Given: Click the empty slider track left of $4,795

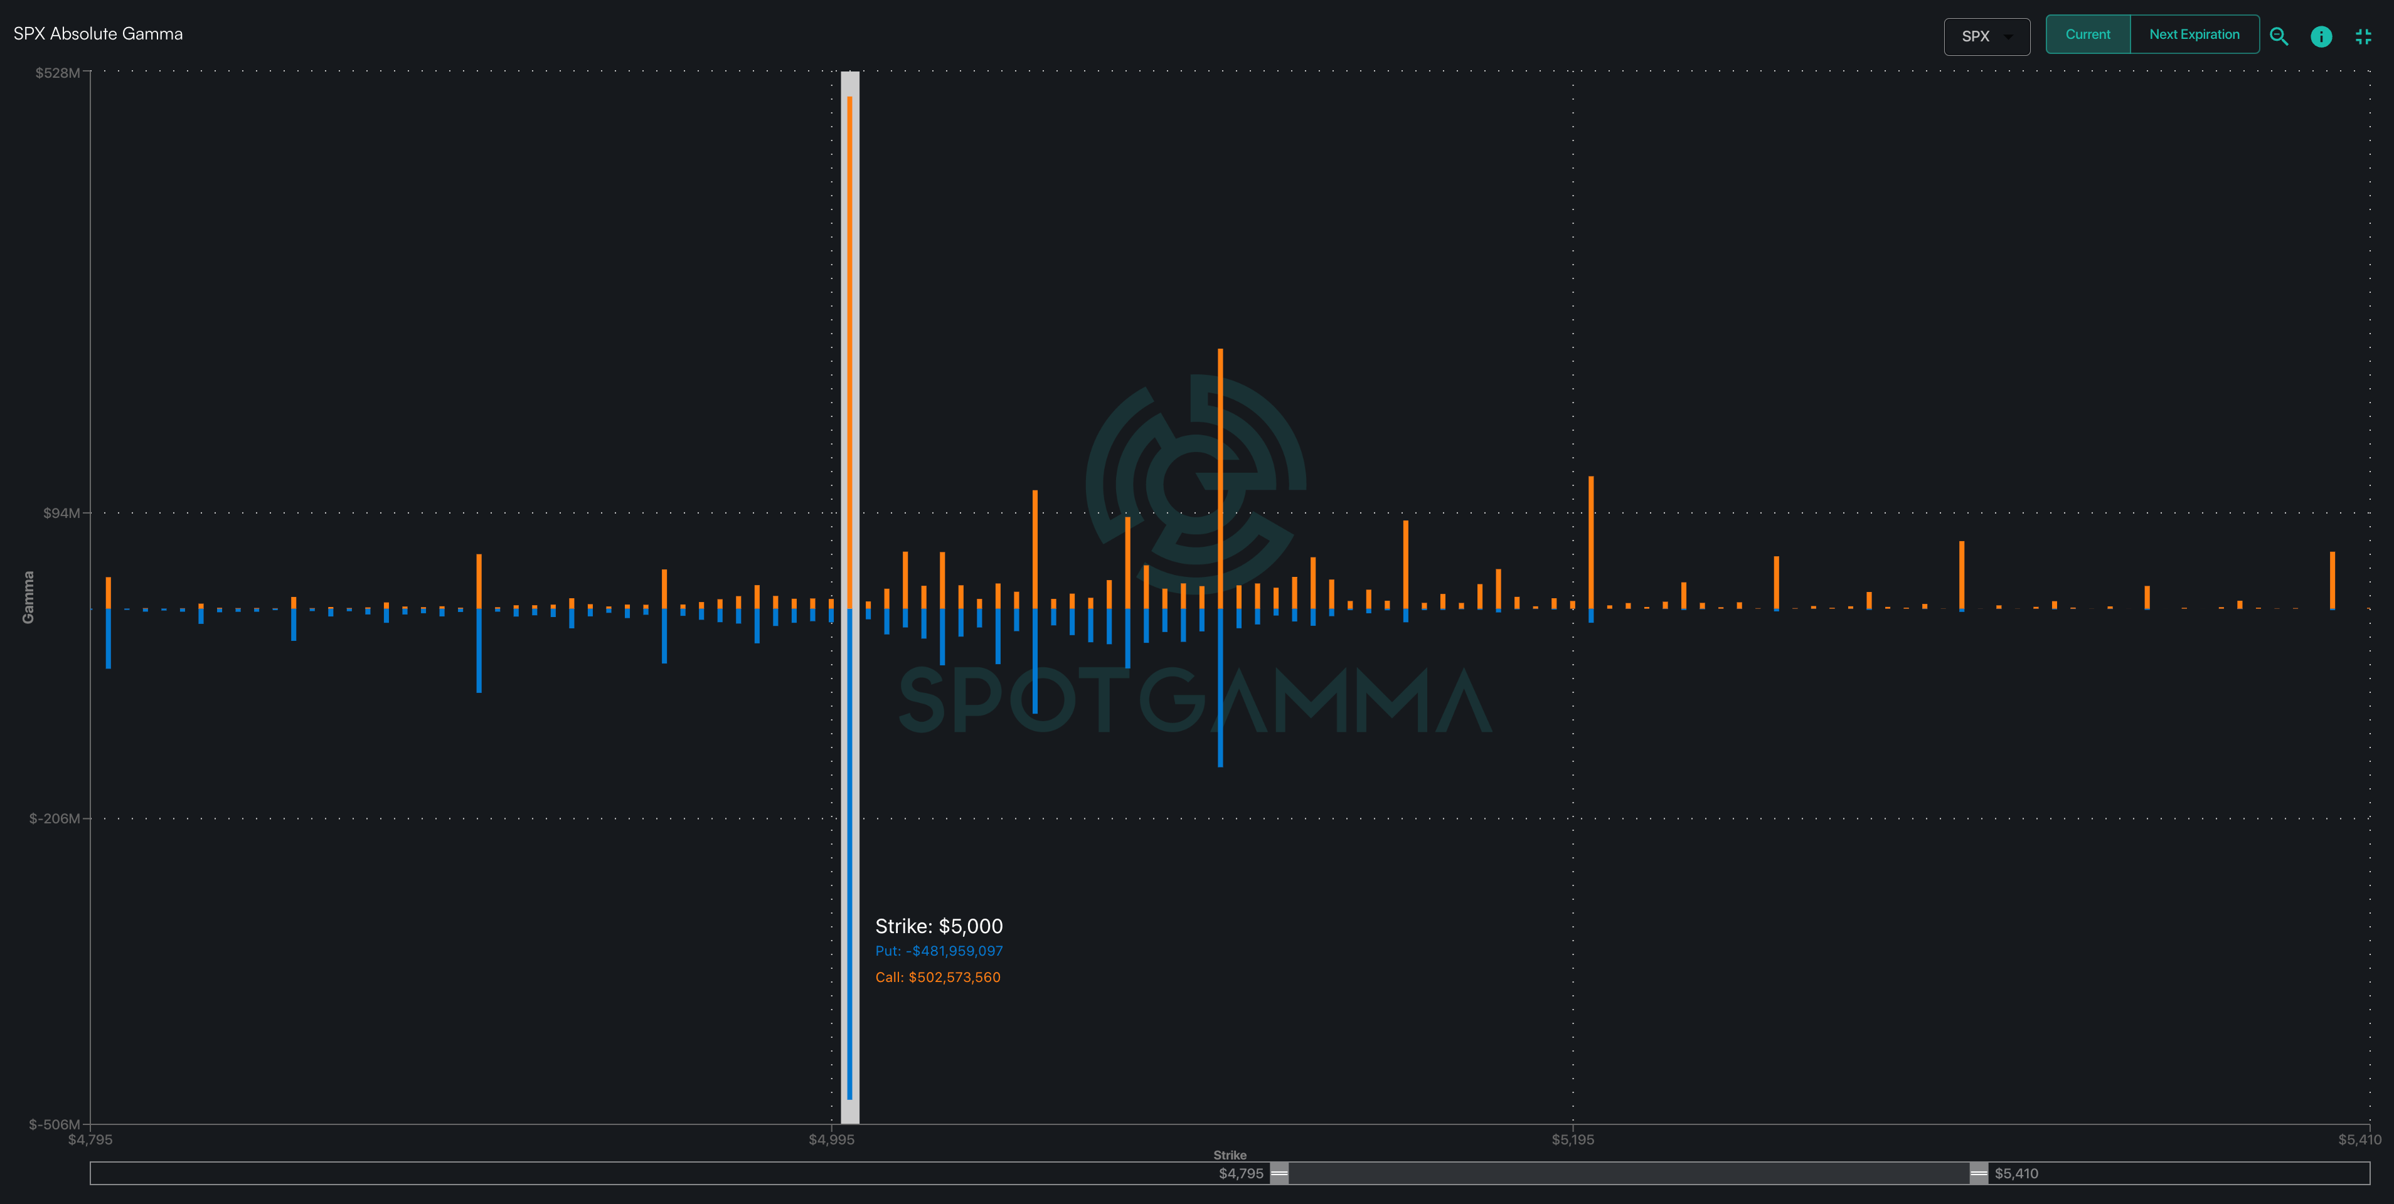Looking at the screenshot, I should click(651, 1173).
